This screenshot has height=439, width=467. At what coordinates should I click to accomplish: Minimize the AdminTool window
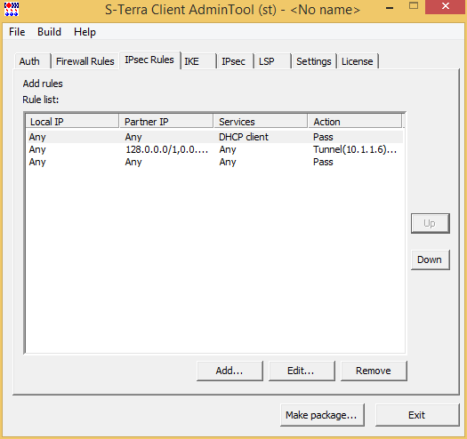[390, 7]
